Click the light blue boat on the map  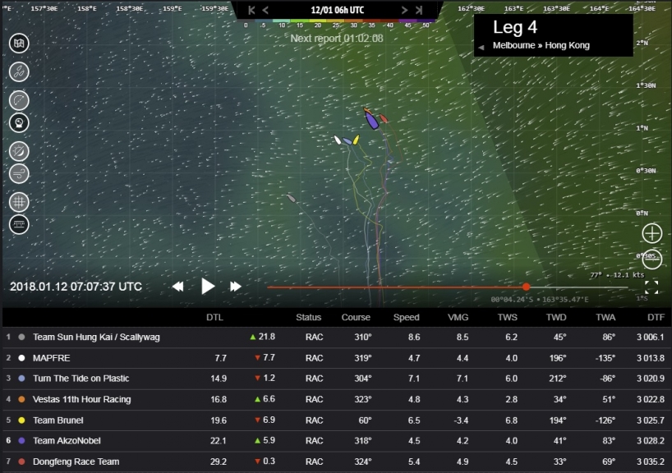click(348, 140)
